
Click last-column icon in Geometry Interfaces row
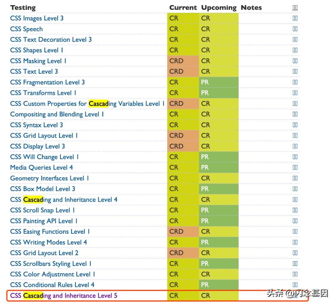click(295, 178)
